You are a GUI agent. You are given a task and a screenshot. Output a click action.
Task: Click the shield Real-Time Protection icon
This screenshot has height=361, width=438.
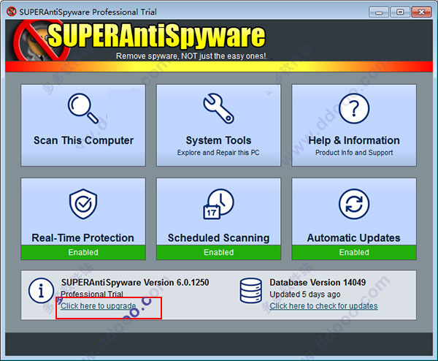pos(83,204)
